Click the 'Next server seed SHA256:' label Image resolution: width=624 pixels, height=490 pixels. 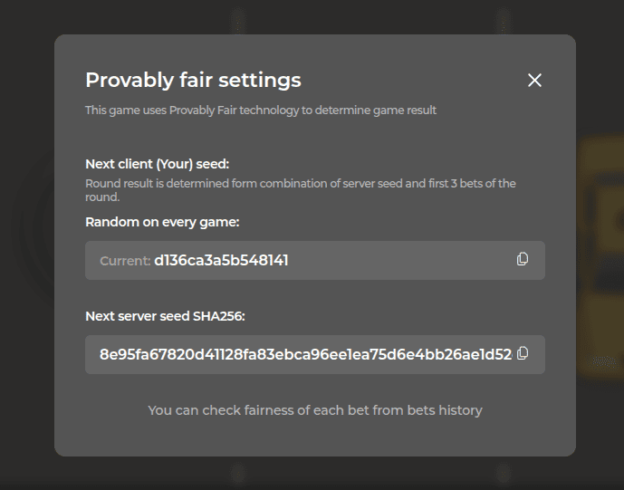click(165, 316)
